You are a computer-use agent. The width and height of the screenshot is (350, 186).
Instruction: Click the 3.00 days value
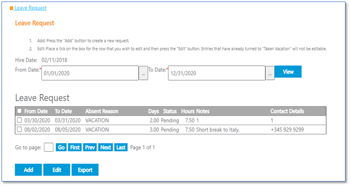point(154,130)
